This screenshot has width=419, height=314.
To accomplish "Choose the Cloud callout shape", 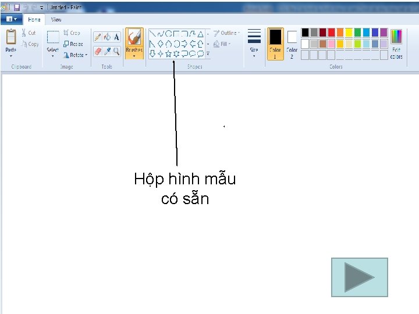I will click(x=200, y=53).
